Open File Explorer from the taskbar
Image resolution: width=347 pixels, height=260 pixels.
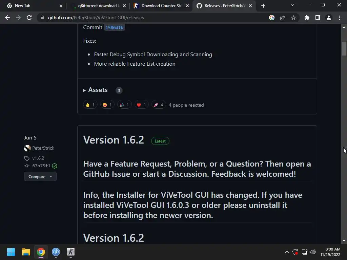click(26, 252)
